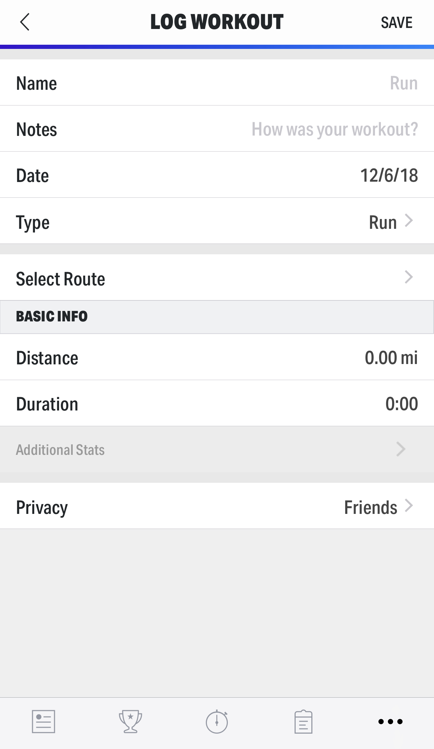
Task: Tap the Notes field placeholder text
Action: point(335,129)
